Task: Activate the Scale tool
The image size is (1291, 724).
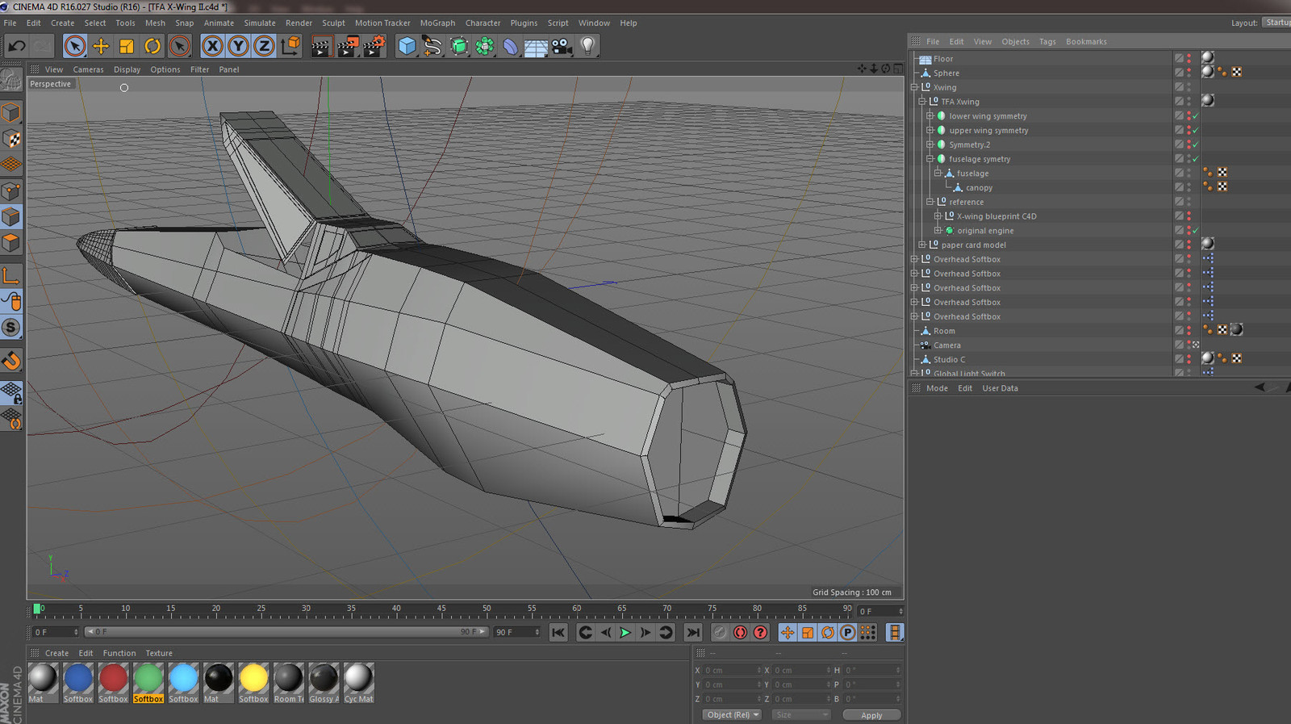Action: click(x=127, y=46)
